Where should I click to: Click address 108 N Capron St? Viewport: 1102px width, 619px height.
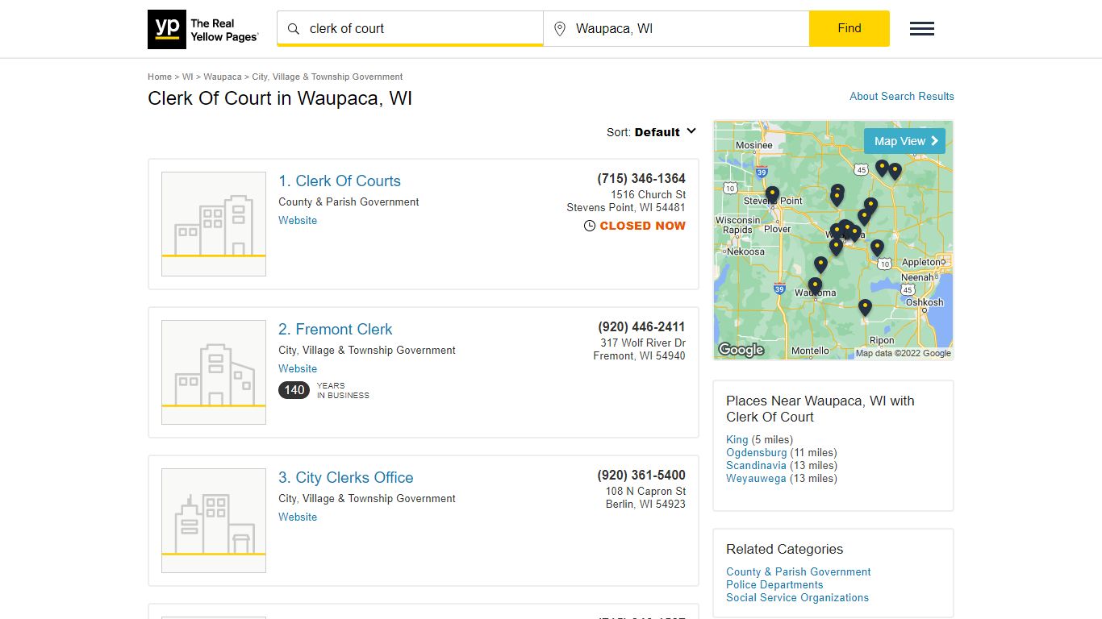[x=645, y=491]
